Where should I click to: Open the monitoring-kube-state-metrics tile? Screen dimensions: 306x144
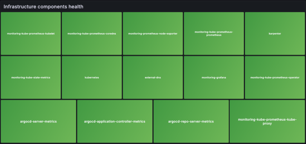[31, 78]
